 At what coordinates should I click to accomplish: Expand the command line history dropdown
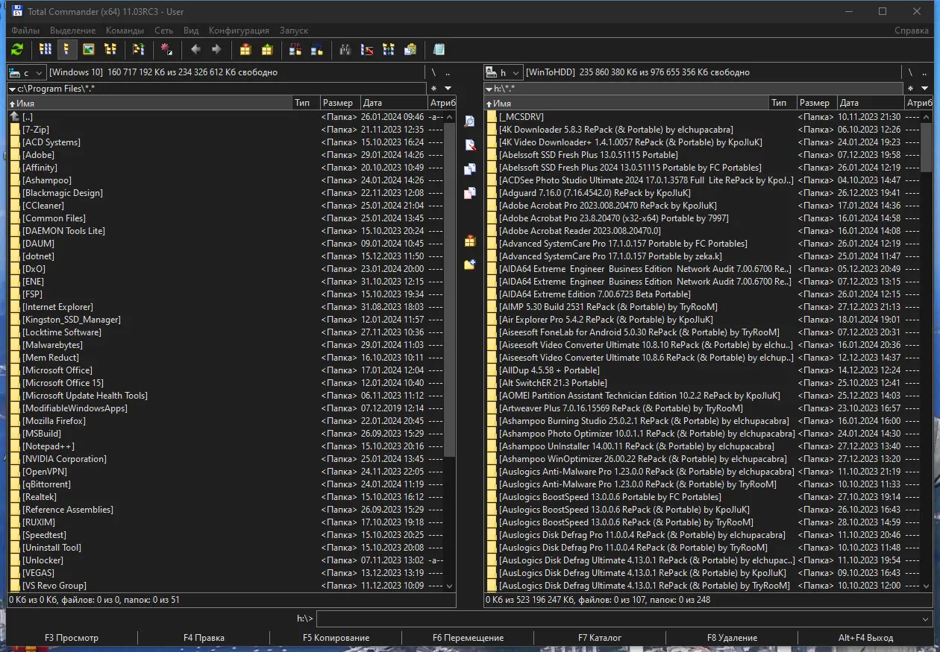[926, 619]
